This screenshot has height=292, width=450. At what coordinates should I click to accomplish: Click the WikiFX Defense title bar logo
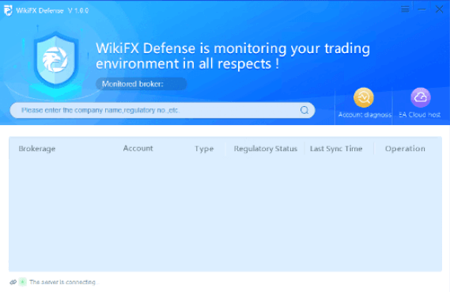pos(8,10)
